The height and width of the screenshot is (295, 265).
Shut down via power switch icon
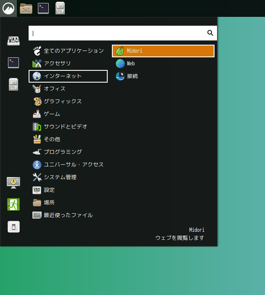pyautogui.click(x=13, y=227)
